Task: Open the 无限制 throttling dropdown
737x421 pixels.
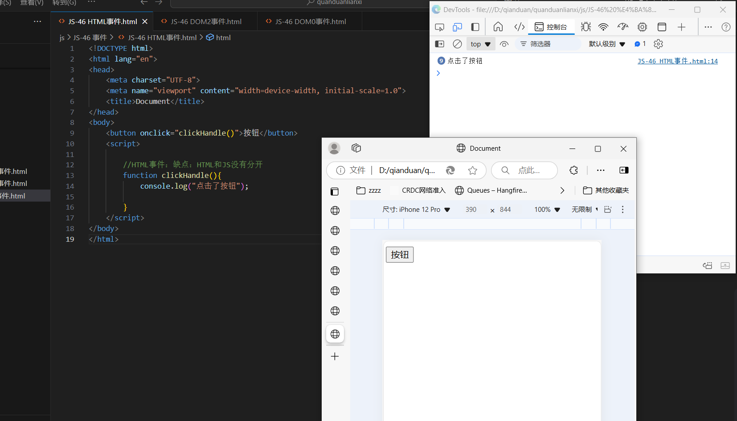Action: [x=585, y=210]
